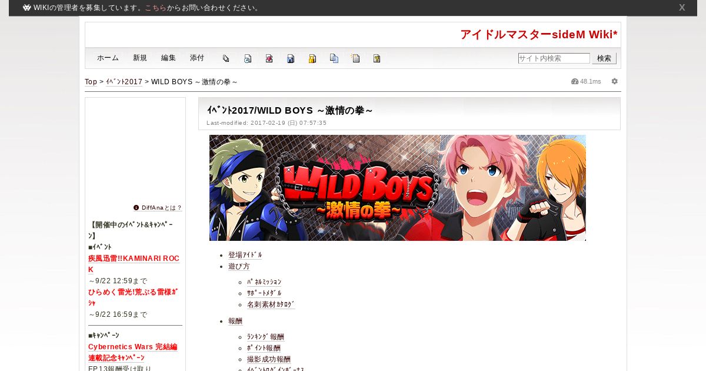
Task: Click the invader icon in top banner
Action: 27,8
